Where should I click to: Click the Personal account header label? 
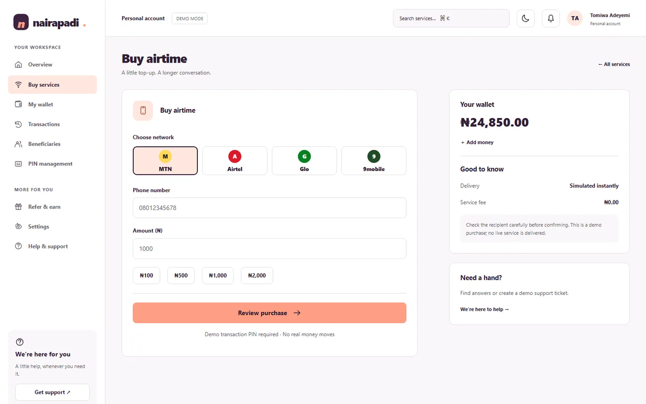(x=143, y=19)
